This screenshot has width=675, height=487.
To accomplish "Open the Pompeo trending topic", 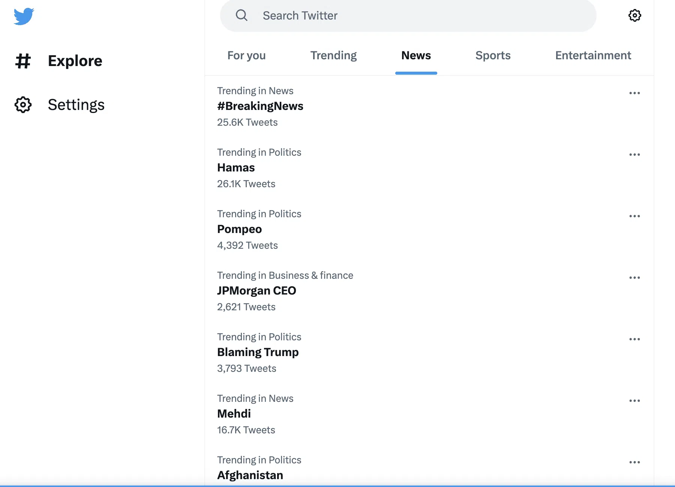I will (240, 229).
